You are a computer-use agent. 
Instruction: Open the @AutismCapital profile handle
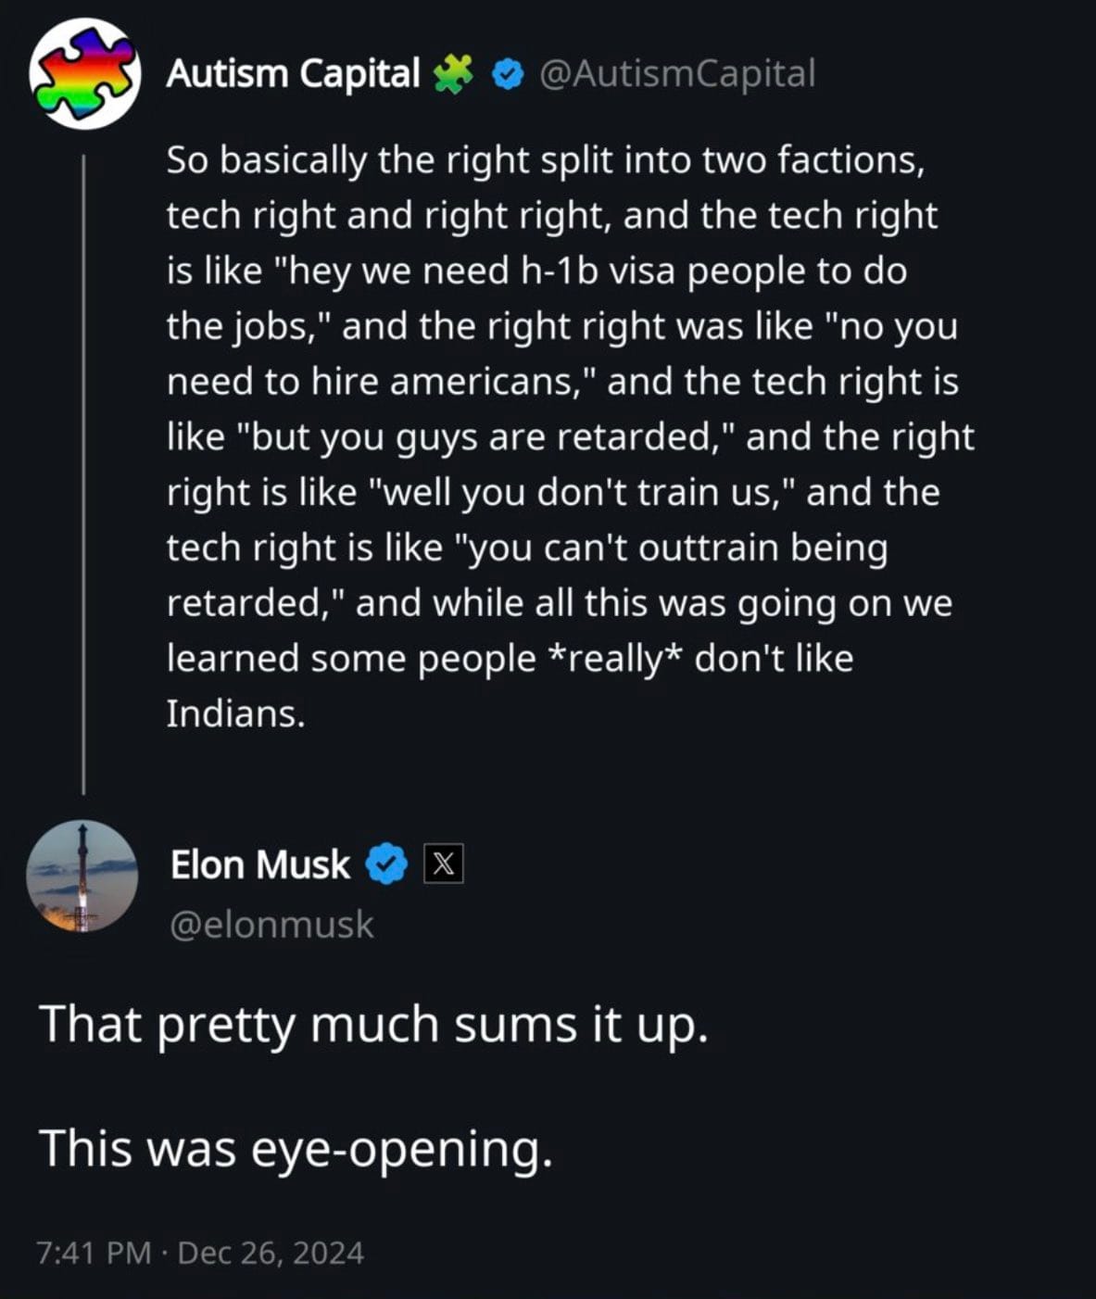click(x=675, y=74)
